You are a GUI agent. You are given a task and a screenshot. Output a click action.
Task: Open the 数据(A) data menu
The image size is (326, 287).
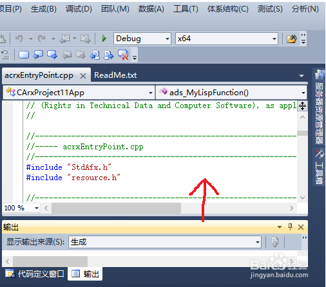point(151,9)
